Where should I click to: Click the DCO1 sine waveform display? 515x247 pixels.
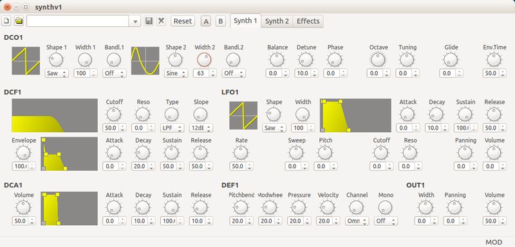click(145, 61)
